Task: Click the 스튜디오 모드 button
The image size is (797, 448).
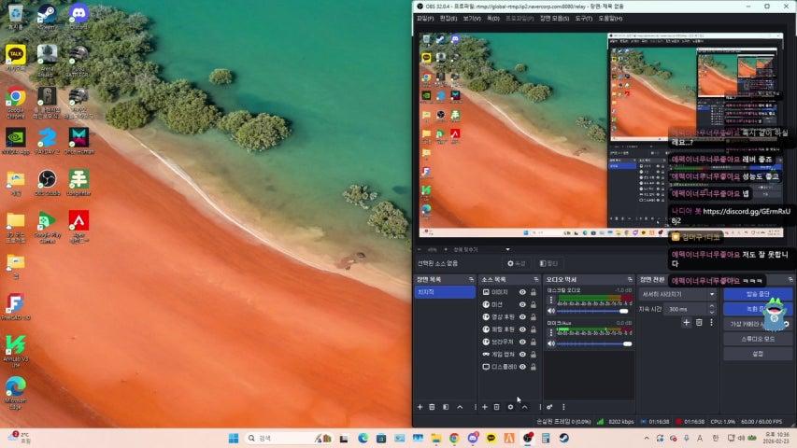Action: [x=758, y=339]
